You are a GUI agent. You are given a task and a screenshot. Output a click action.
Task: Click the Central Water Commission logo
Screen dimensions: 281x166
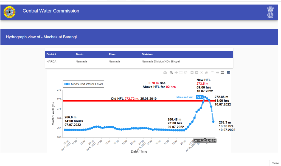(x=10, y=12)
